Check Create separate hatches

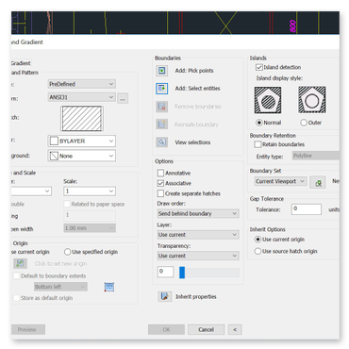[x=160, y=193]
